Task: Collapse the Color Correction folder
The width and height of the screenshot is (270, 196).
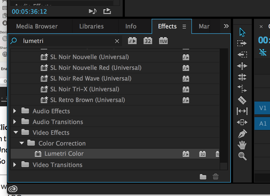Action: pyautogui.click(x=22, y=143)
